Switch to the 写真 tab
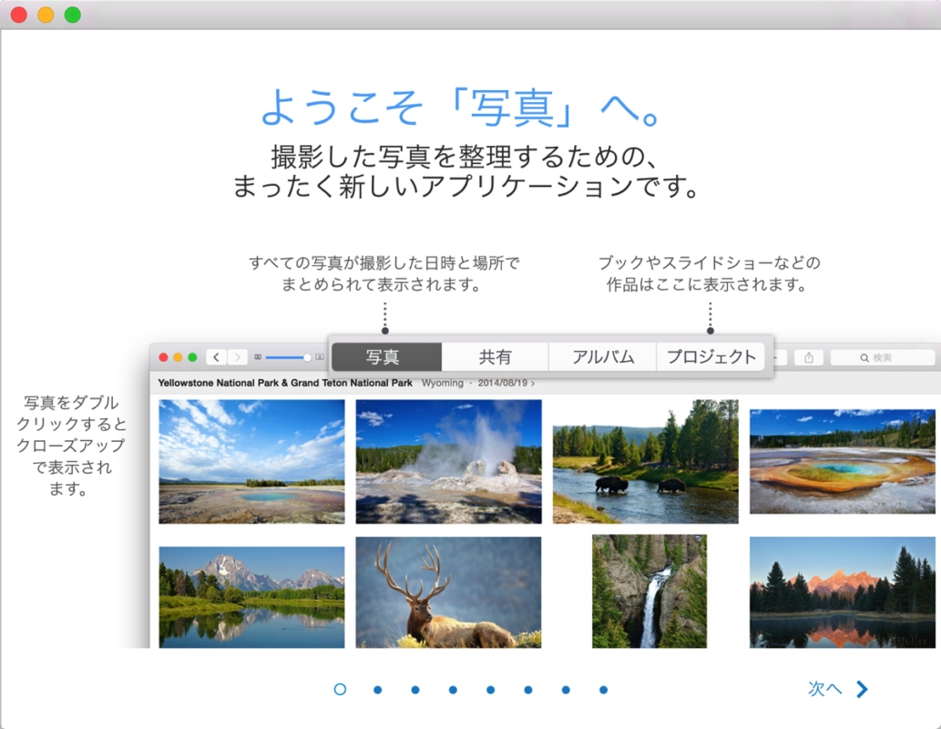This screenshot has width=941, height=729. [384, 357]
